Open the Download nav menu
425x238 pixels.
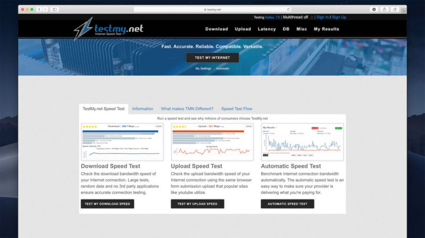click(217, 29)
